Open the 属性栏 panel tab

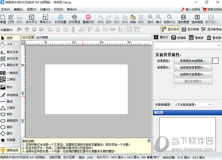(161, 37)
